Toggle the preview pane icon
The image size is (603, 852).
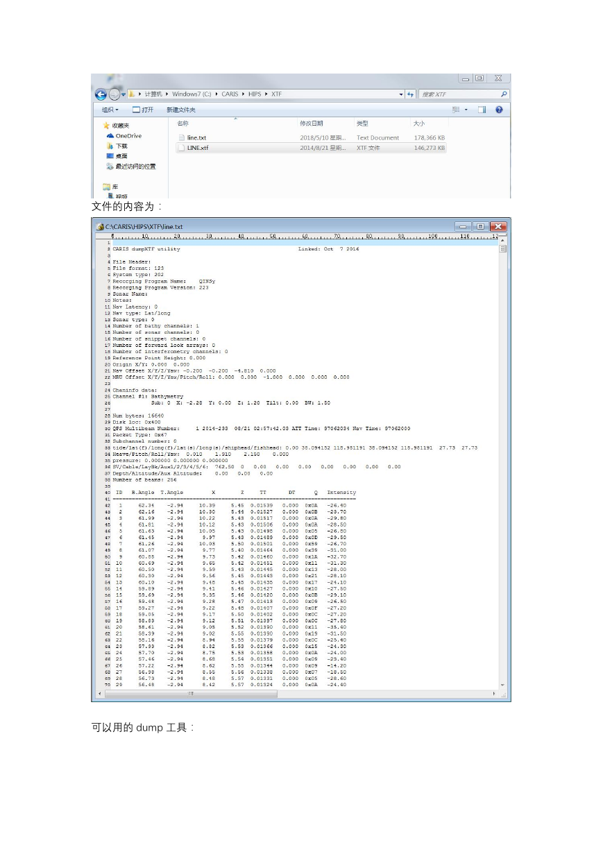point(482,110)
